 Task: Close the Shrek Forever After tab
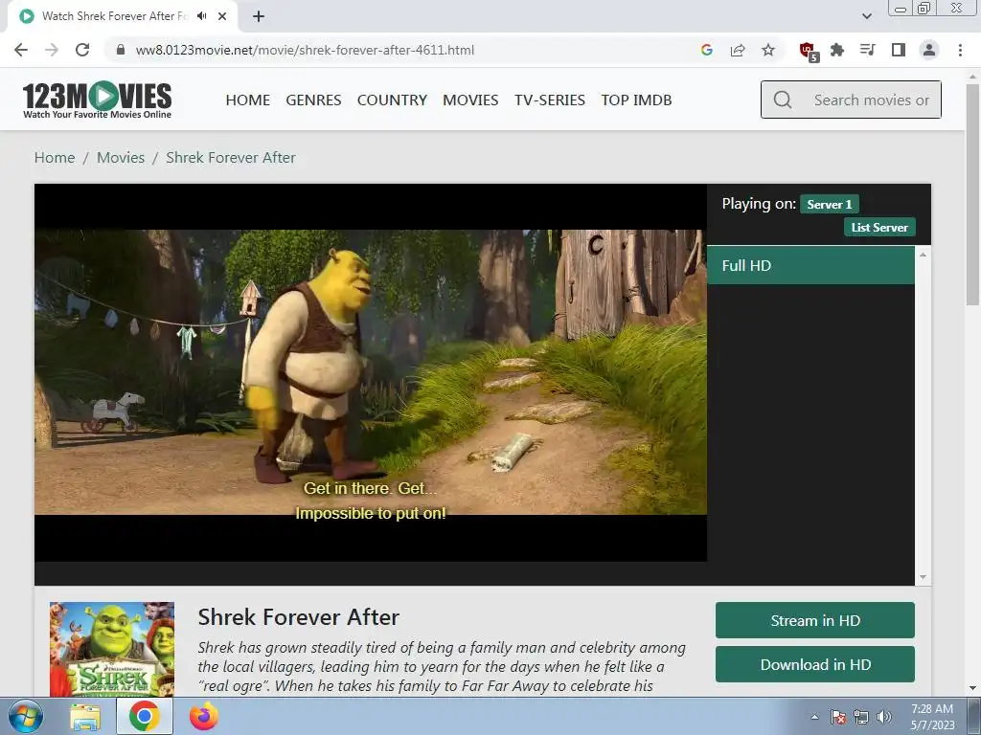click(222, 16)
